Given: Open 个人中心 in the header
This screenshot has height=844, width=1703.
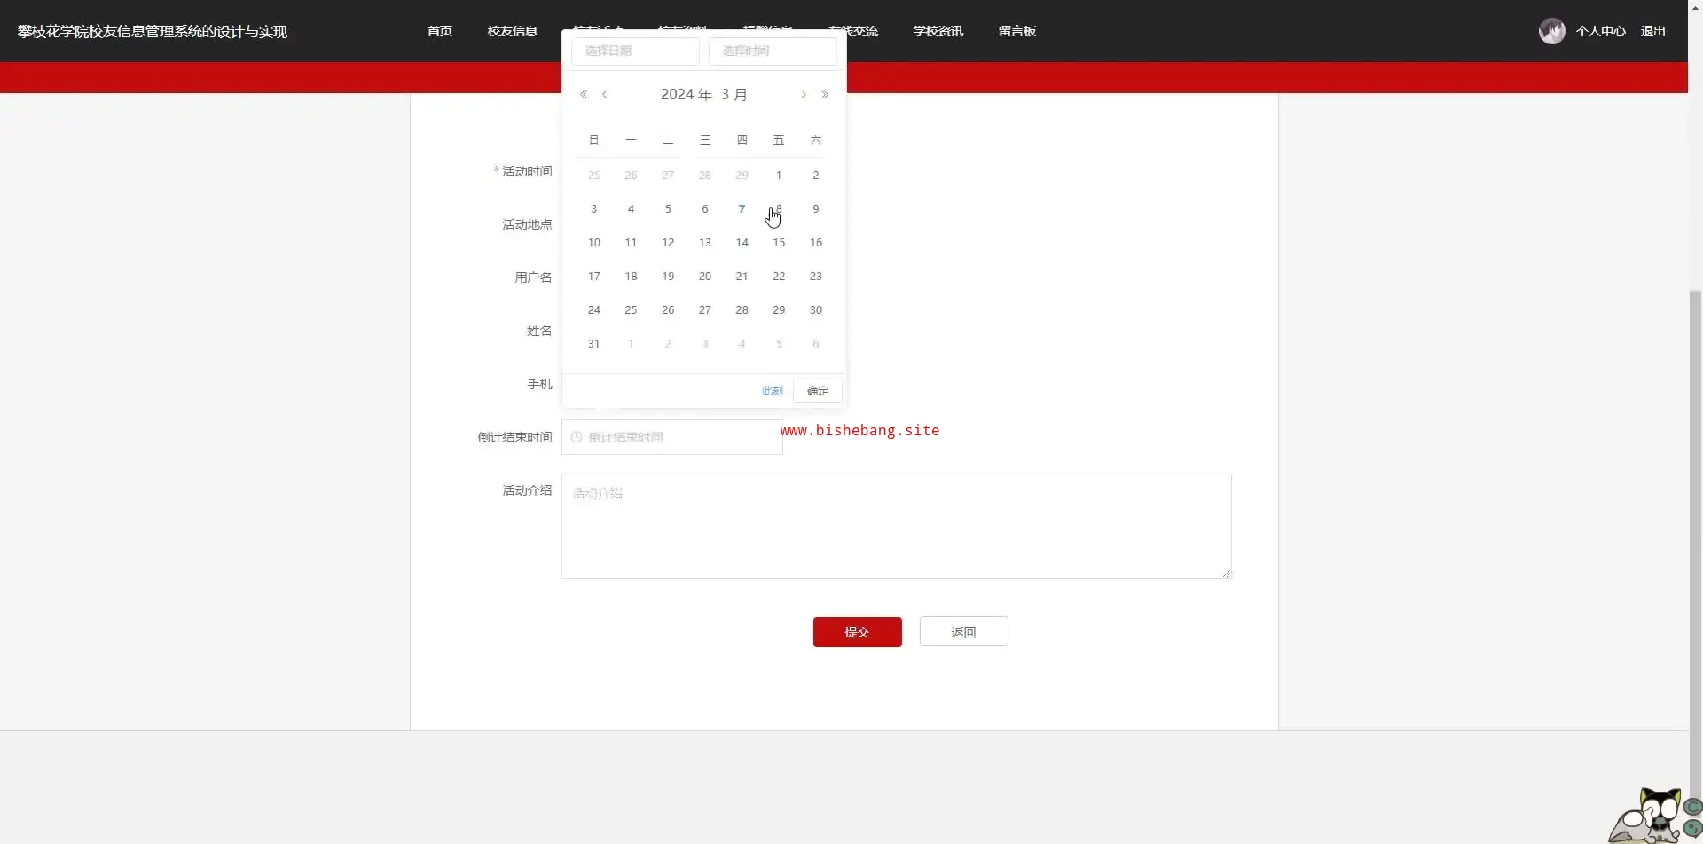Looking at the screenshot, I should tap(1601, 31).
